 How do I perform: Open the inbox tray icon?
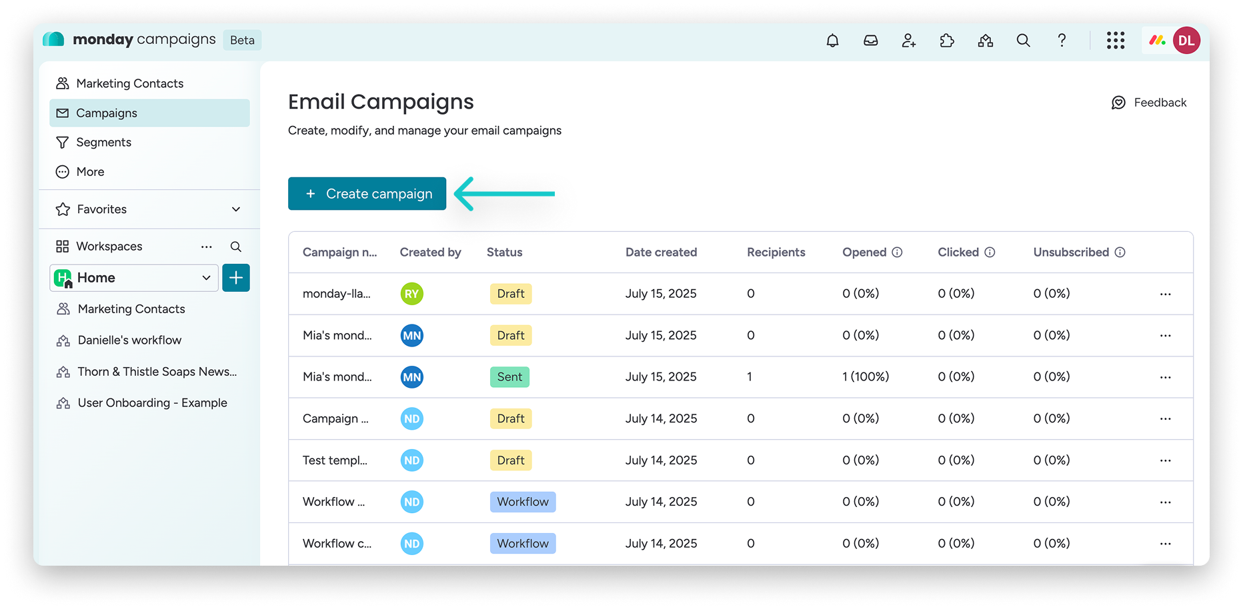[x=871, y=41]
